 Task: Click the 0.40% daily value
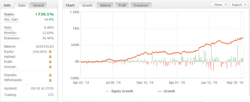pyautogui.click(x=49, y=28)
